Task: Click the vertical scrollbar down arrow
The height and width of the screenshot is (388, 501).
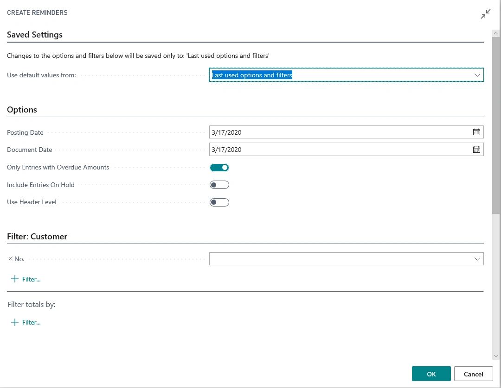Action: point(496,356)
